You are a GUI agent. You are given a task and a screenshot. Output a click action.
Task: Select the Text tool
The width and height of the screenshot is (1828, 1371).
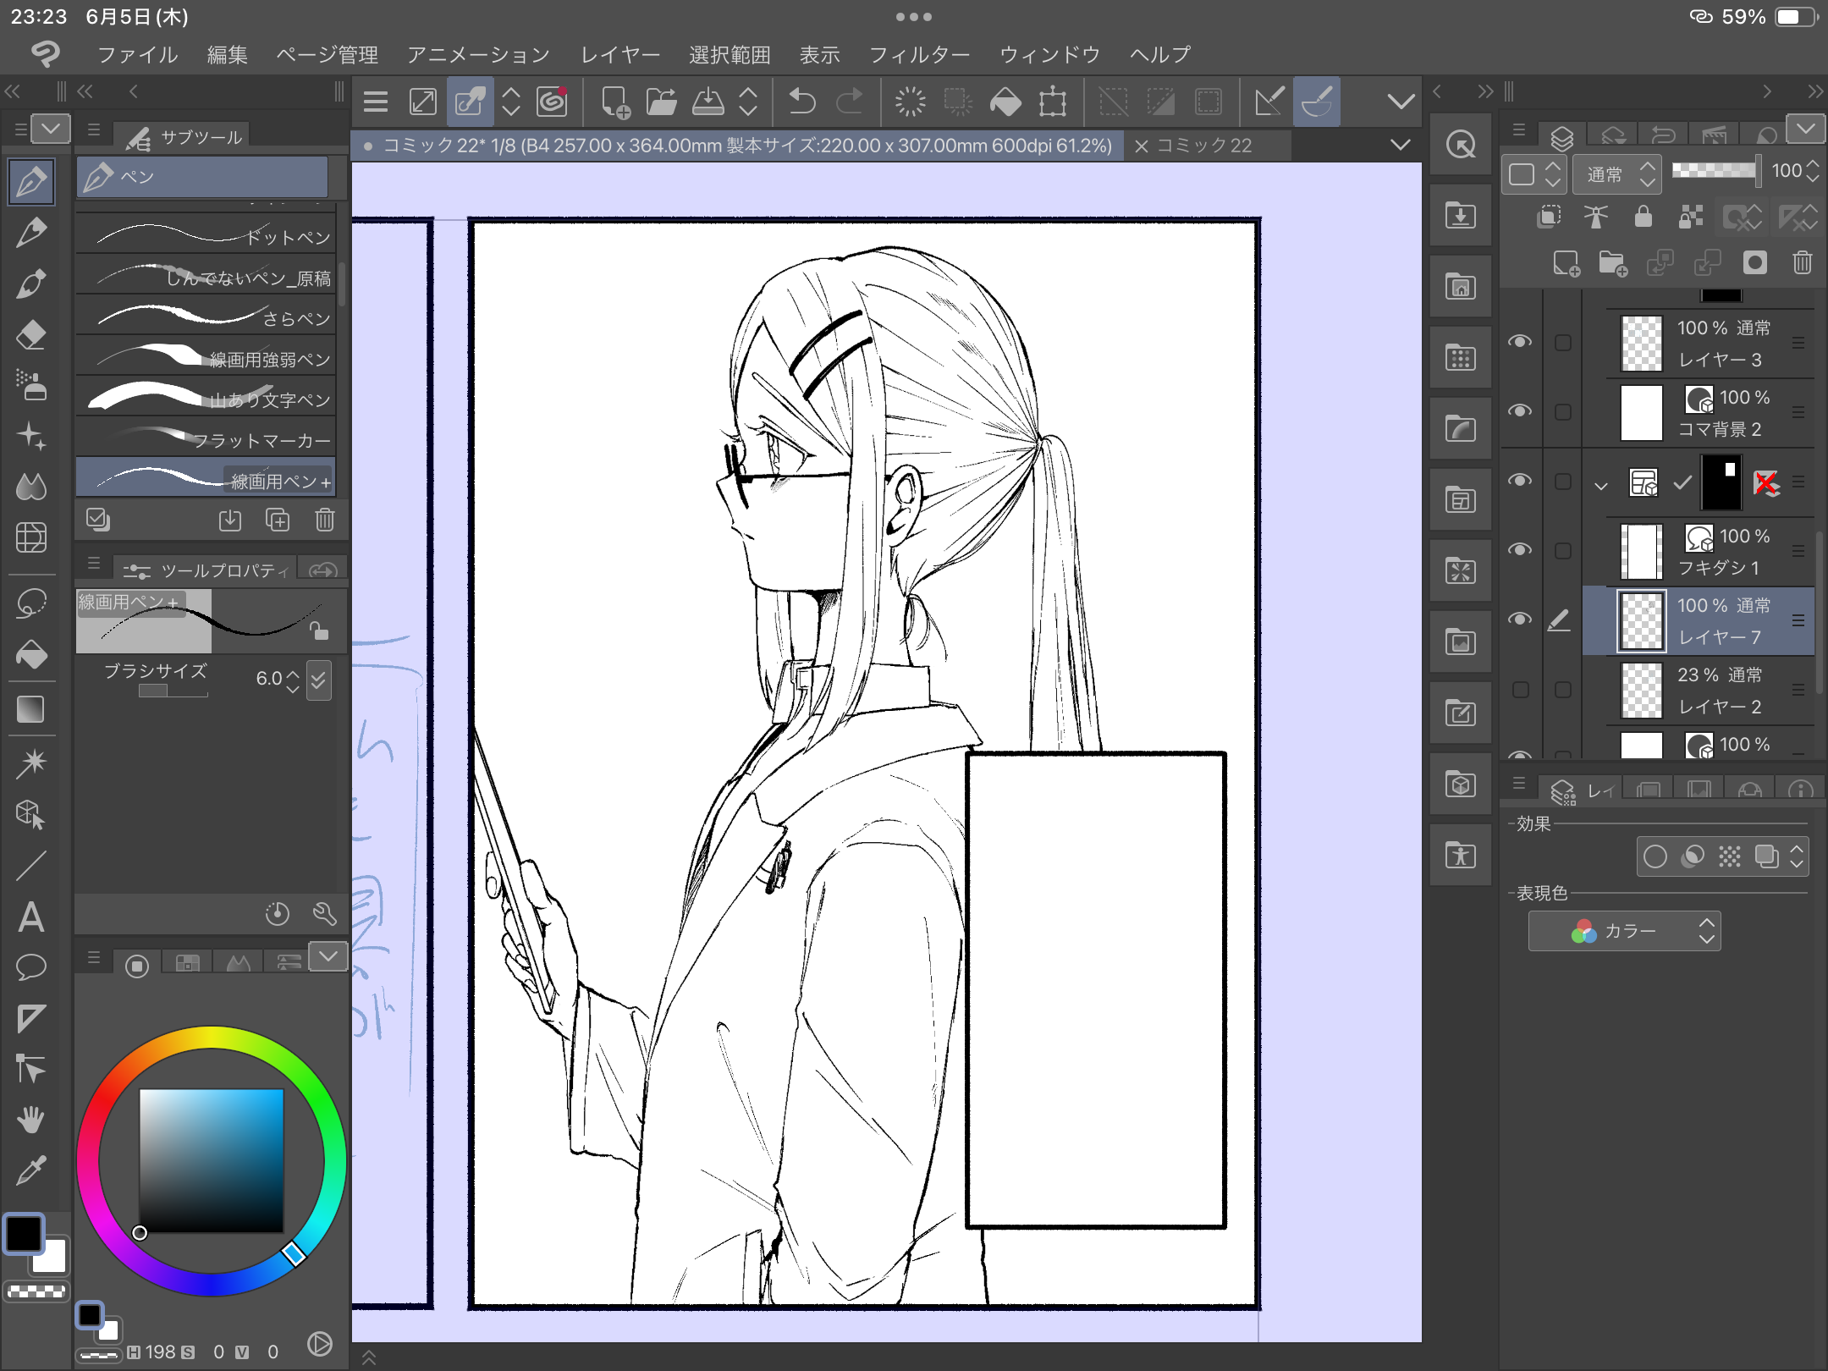[x=31, y=917]
